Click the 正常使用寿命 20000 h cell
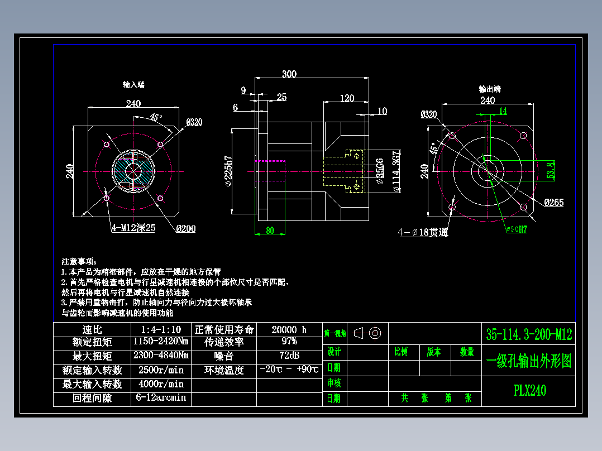The image size is (602, 451). point(288,330)
